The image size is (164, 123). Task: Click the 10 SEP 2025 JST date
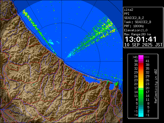tap(143, 45)
